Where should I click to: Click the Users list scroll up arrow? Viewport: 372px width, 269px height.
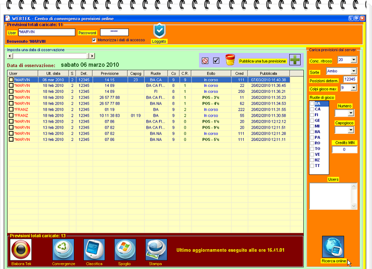pyautogui.click(x=354, y=186)
